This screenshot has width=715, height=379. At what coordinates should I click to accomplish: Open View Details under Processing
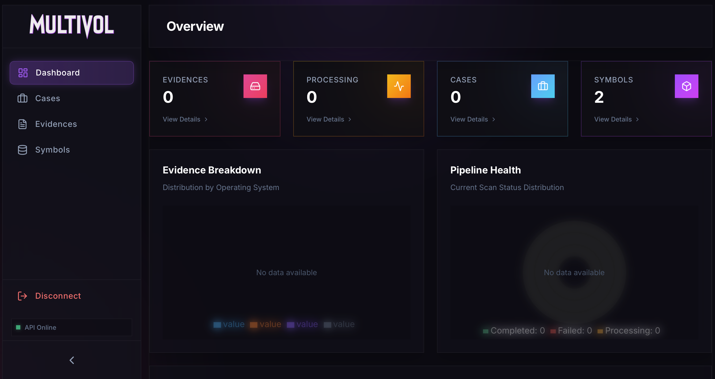tap(325, 119)
